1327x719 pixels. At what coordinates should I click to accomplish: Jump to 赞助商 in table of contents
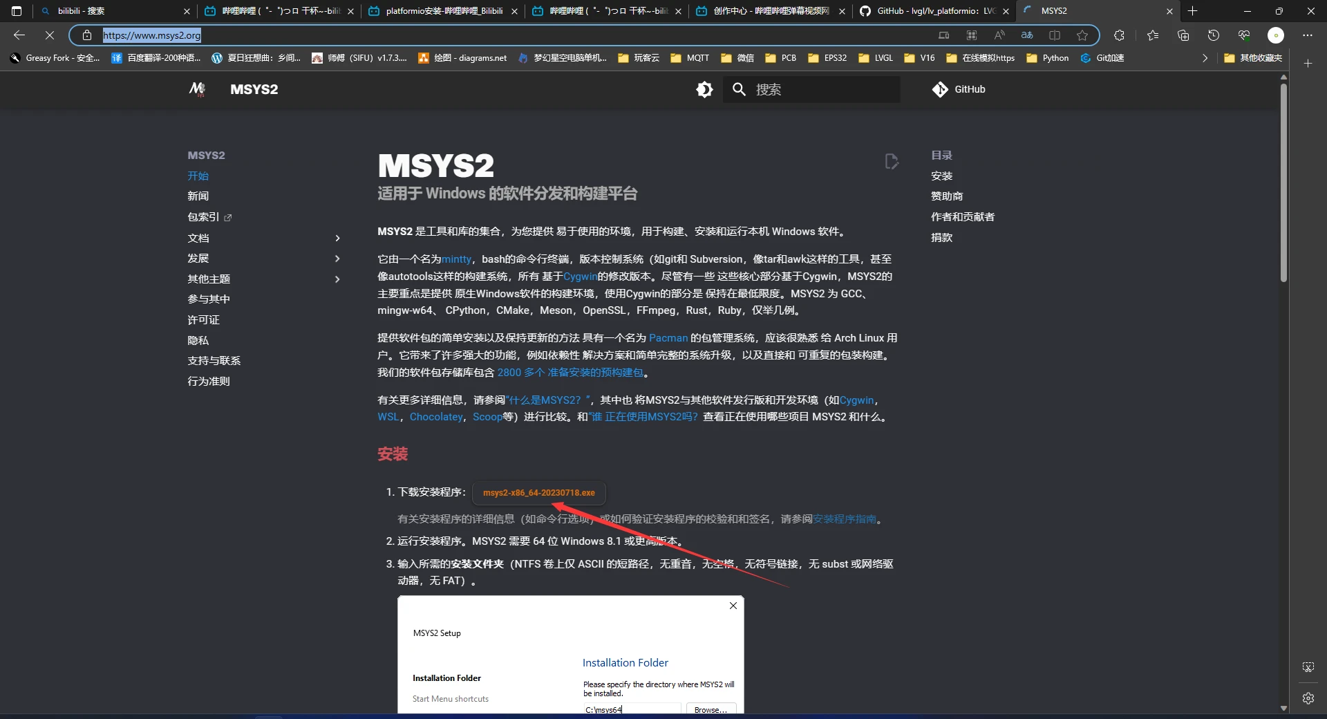pyautogui.click(x=947, y=196)
